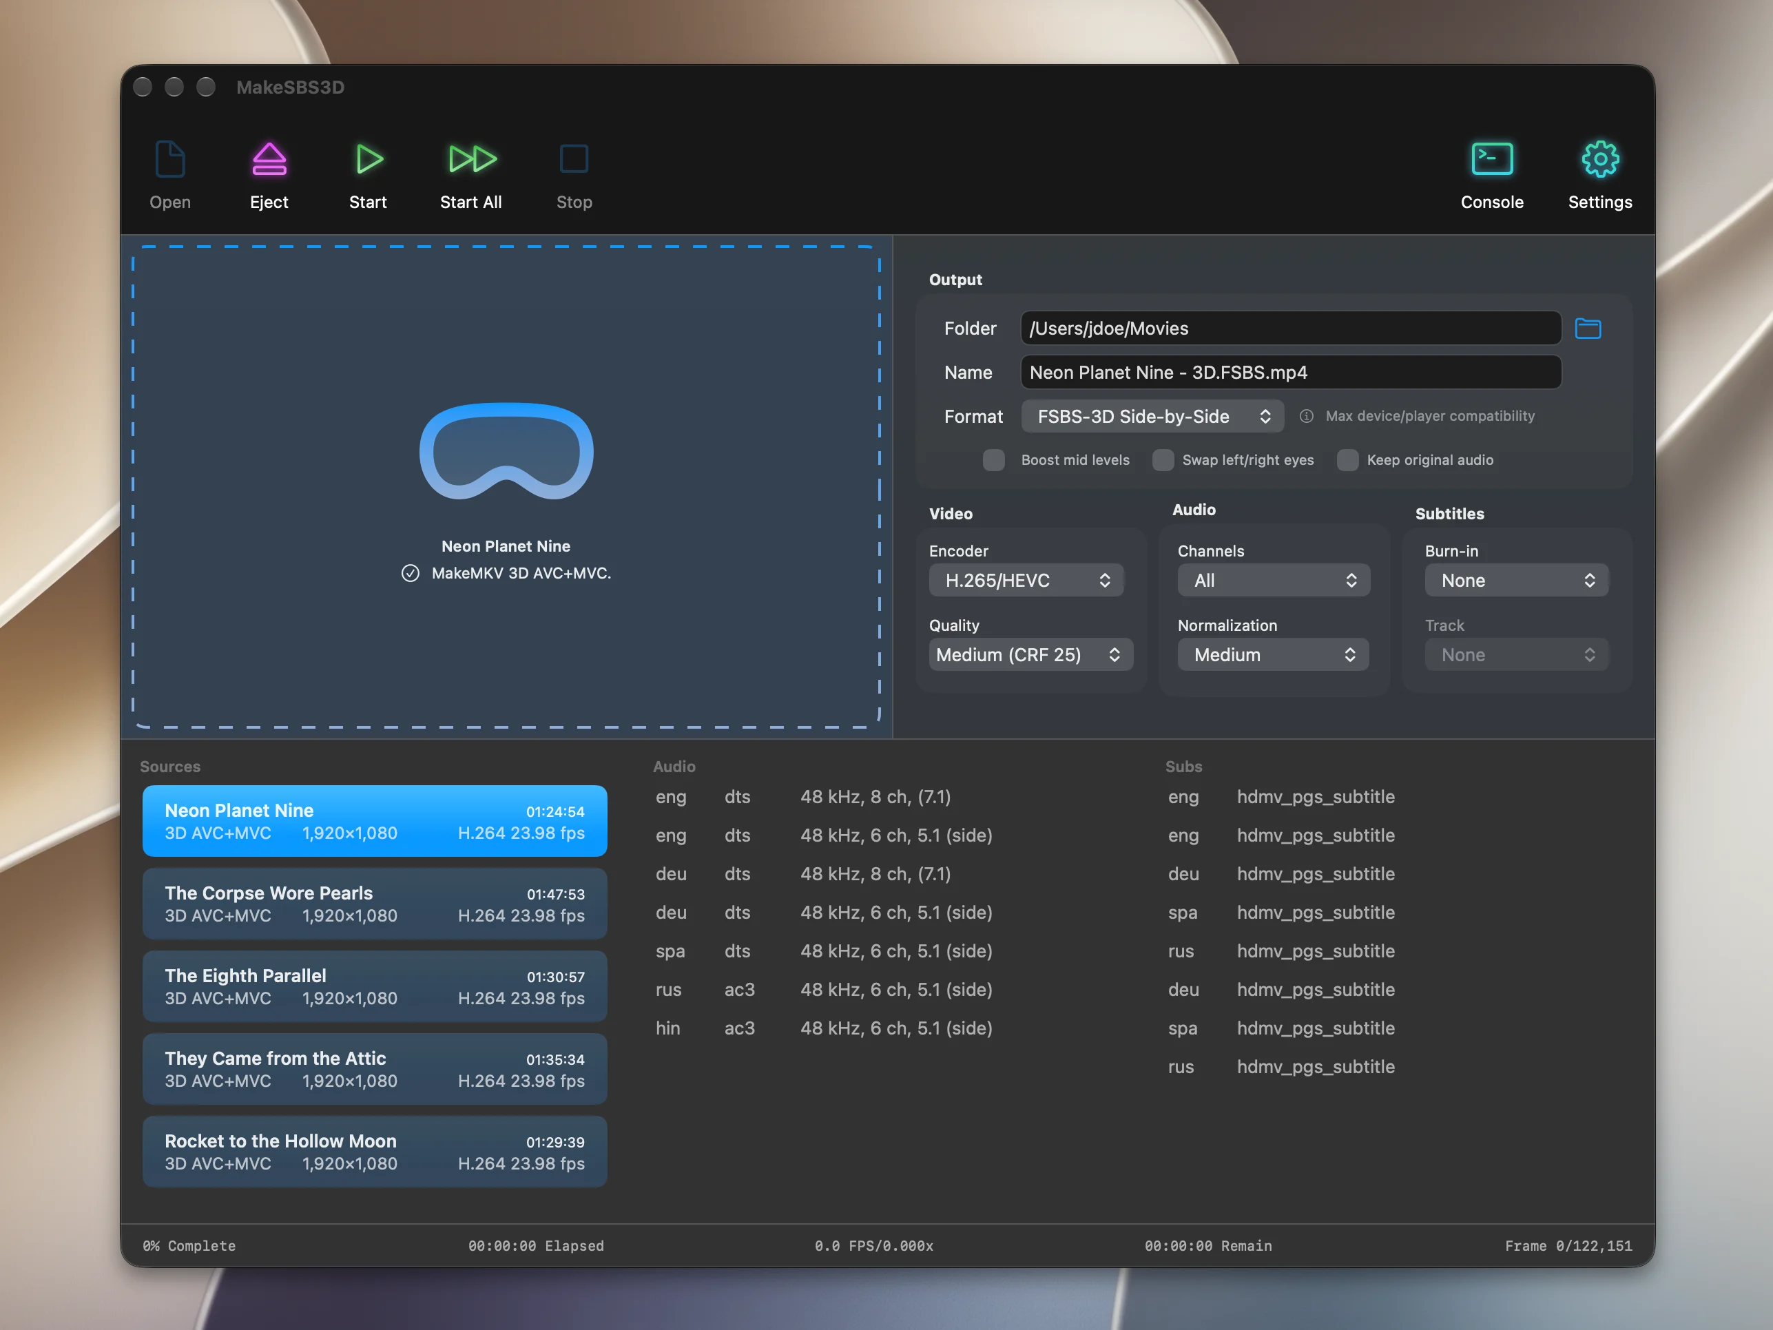This screenshot has height=1330, width=1773.
Task: Open the subtitles Track dropdown
Action: click(1517, 655)
